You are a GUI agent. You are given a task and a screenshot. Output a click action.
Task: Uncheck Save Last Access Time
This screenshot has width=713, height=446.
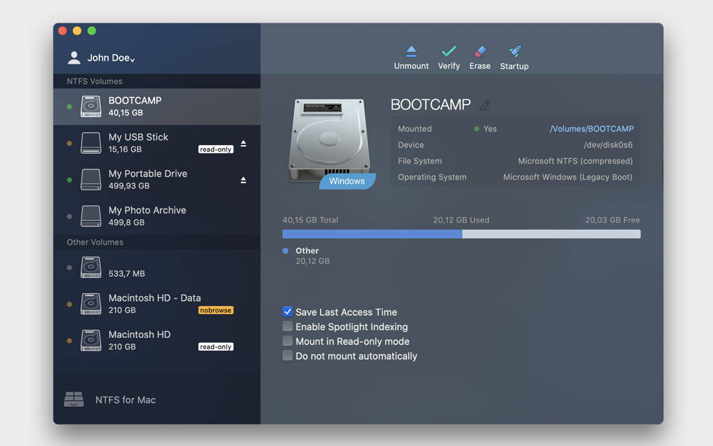pos(288,312)
